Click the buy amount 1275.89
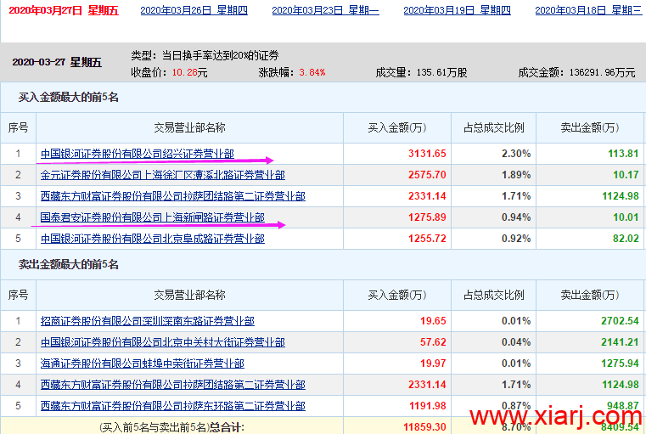The image size is (646, 434). coord(427,217)
